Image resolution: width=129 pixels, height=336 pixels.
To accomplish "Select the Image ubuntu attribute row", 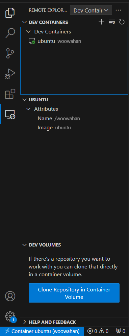I will [x=74, y=128].
